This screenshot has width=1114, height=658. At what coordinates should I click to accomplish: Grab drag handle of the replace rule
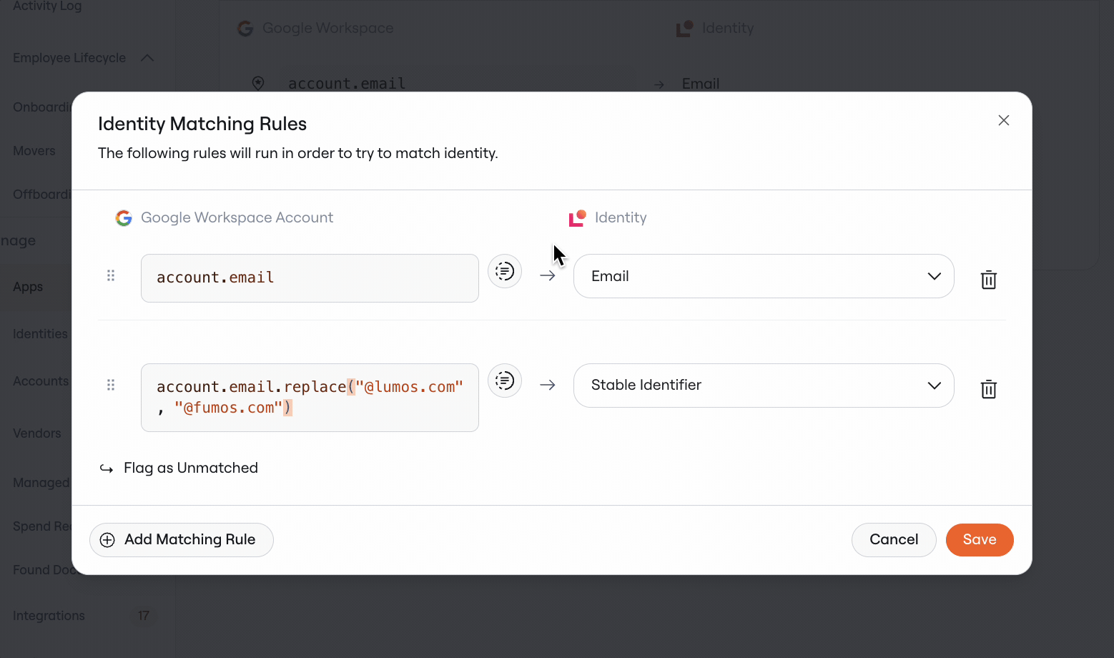pos(111,385)
